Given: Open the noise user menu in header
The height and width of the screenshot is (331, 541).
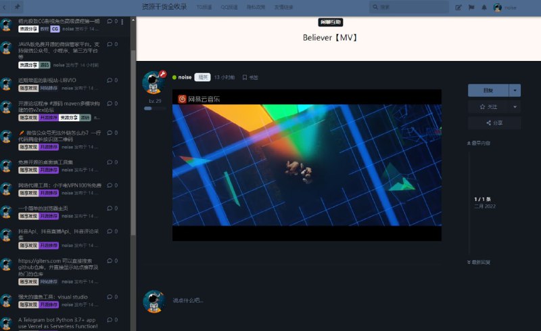Looking at the screenshot, I should [x=505, y=7].
